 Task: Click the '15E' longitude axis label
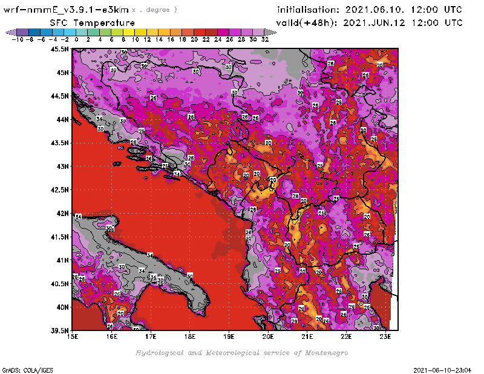(x=73, y=336)
